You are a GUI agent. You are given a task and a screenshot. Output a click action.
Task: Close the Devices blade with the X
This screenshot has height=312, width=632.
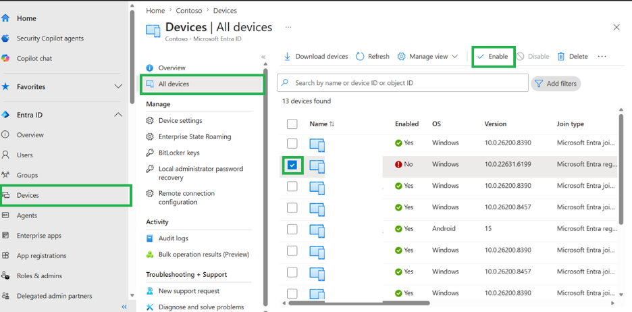(x=616, y=28)
